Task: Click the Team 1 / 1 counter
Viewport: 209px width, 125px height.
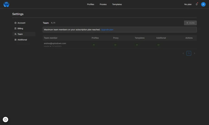Action: 49,23
